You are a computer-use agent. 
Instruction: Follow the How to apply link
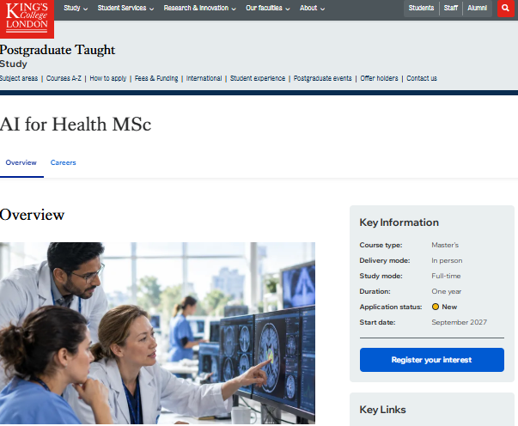[108, 78]
